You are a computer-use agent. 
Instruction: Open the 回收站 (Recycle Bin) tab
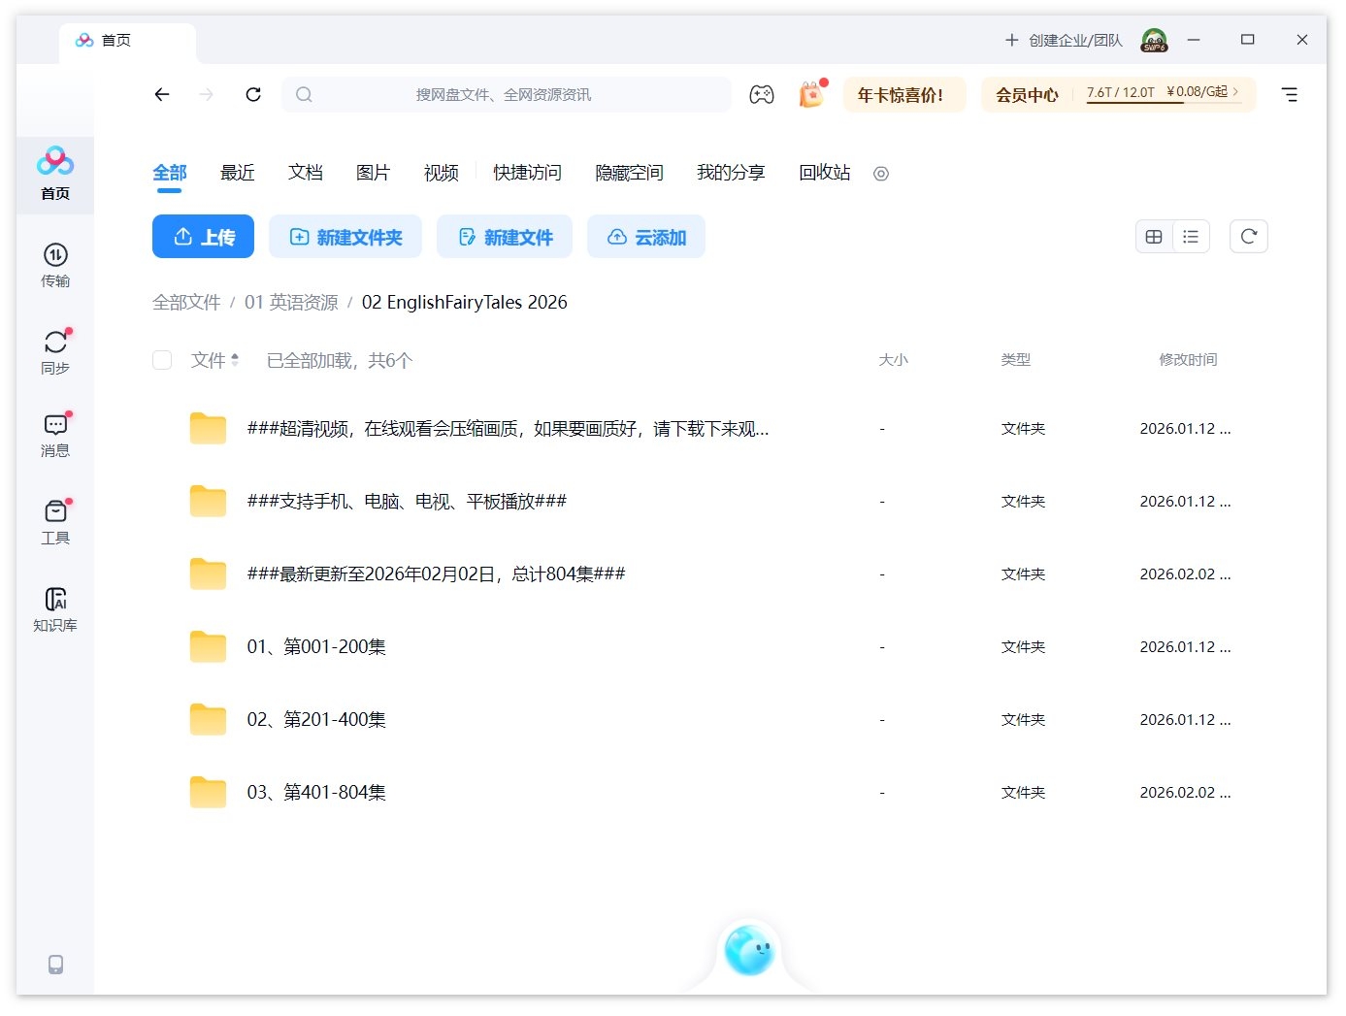pos(823,173)
